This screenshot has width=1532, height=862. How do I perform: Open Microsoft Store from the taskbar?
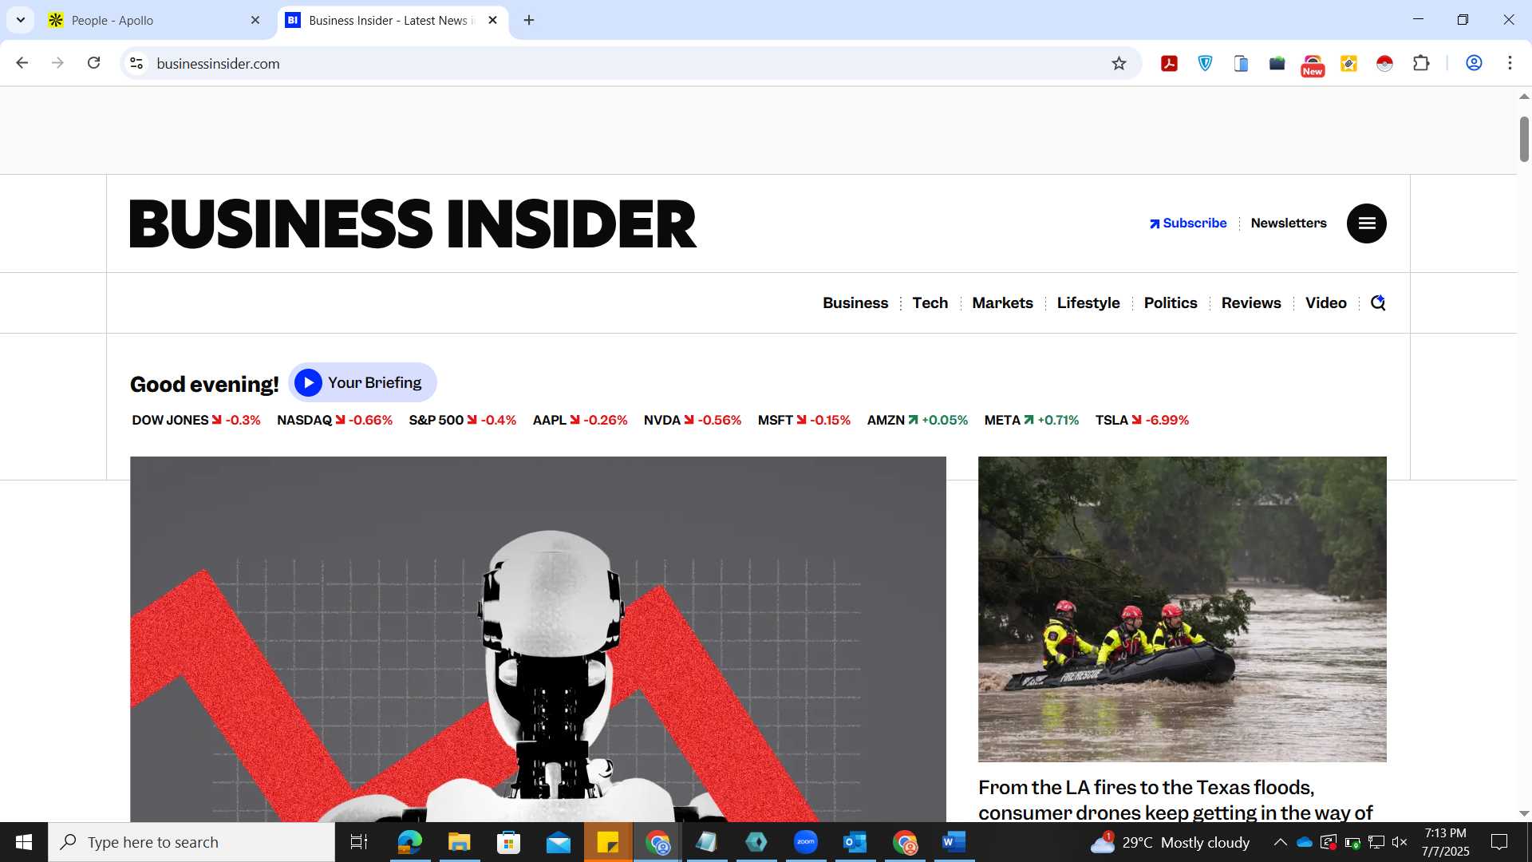pos(508,842)
